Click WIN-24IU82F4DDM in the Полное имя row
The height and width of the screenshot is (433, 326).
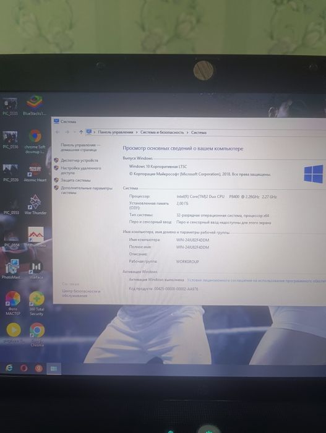click(192, 247)
